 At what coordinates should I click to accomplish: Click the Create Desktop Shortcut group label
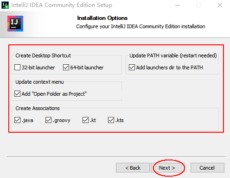pyautogui.click(x=43, y=55)
